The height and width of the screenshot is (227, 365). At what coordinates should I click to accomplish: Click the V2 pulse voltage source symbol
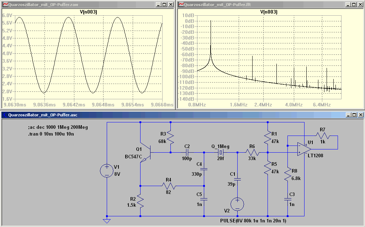(x=237, y=204)
